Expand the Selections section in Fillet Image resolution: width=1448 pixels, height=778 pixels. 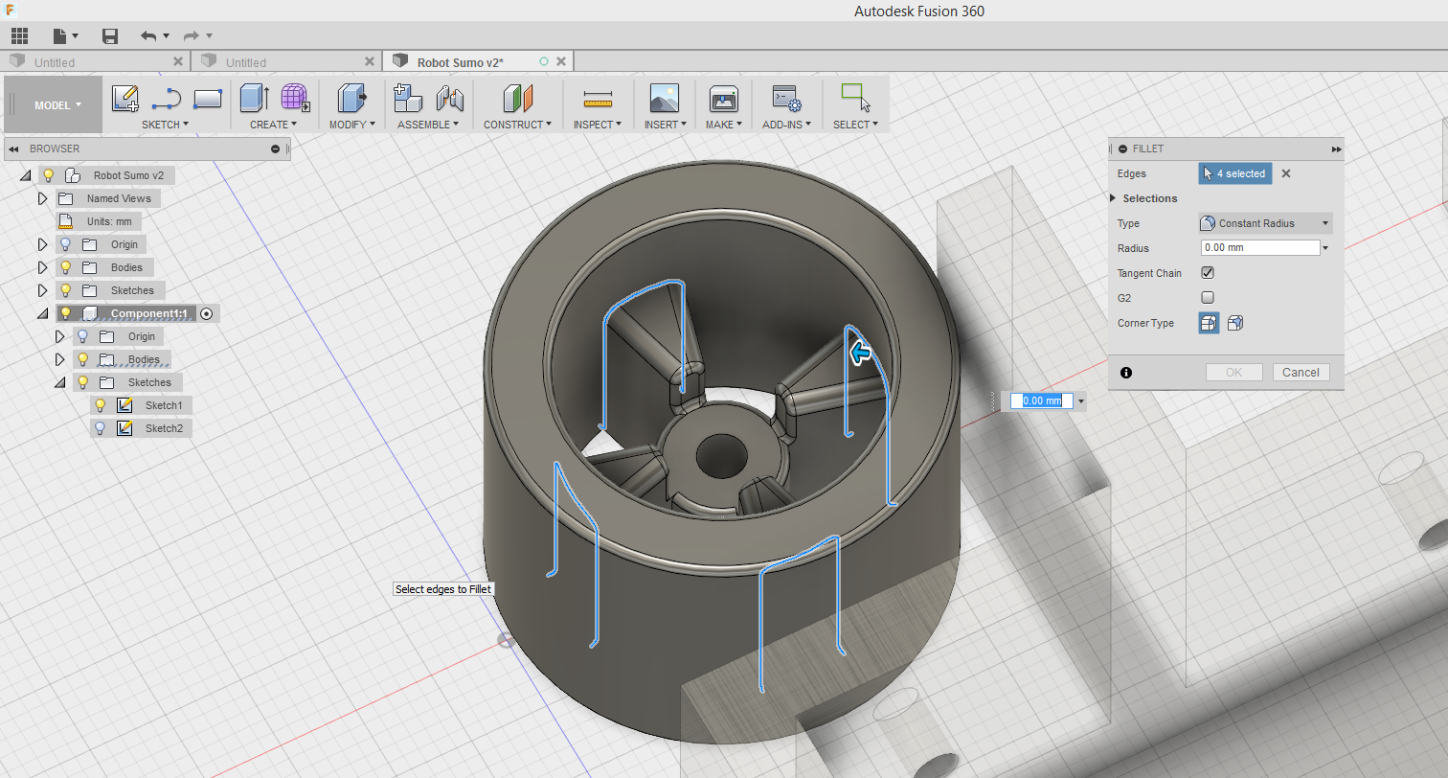[x=1114, y=198]
